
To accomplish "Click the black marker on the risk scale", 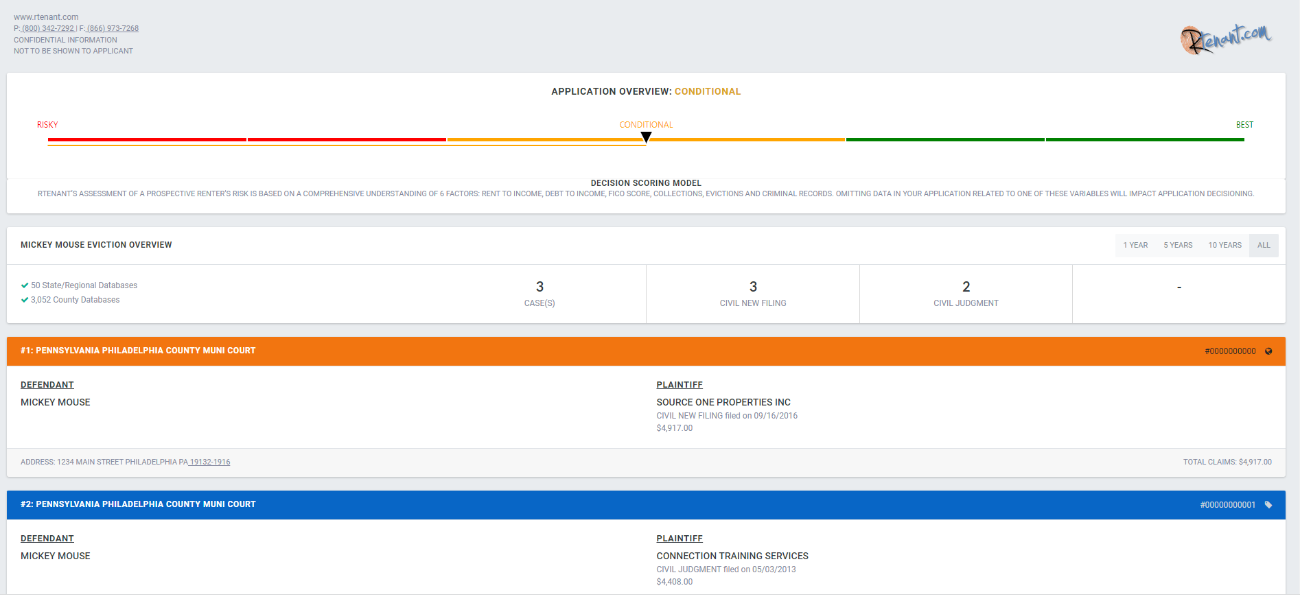I will (x=646, y=138).
